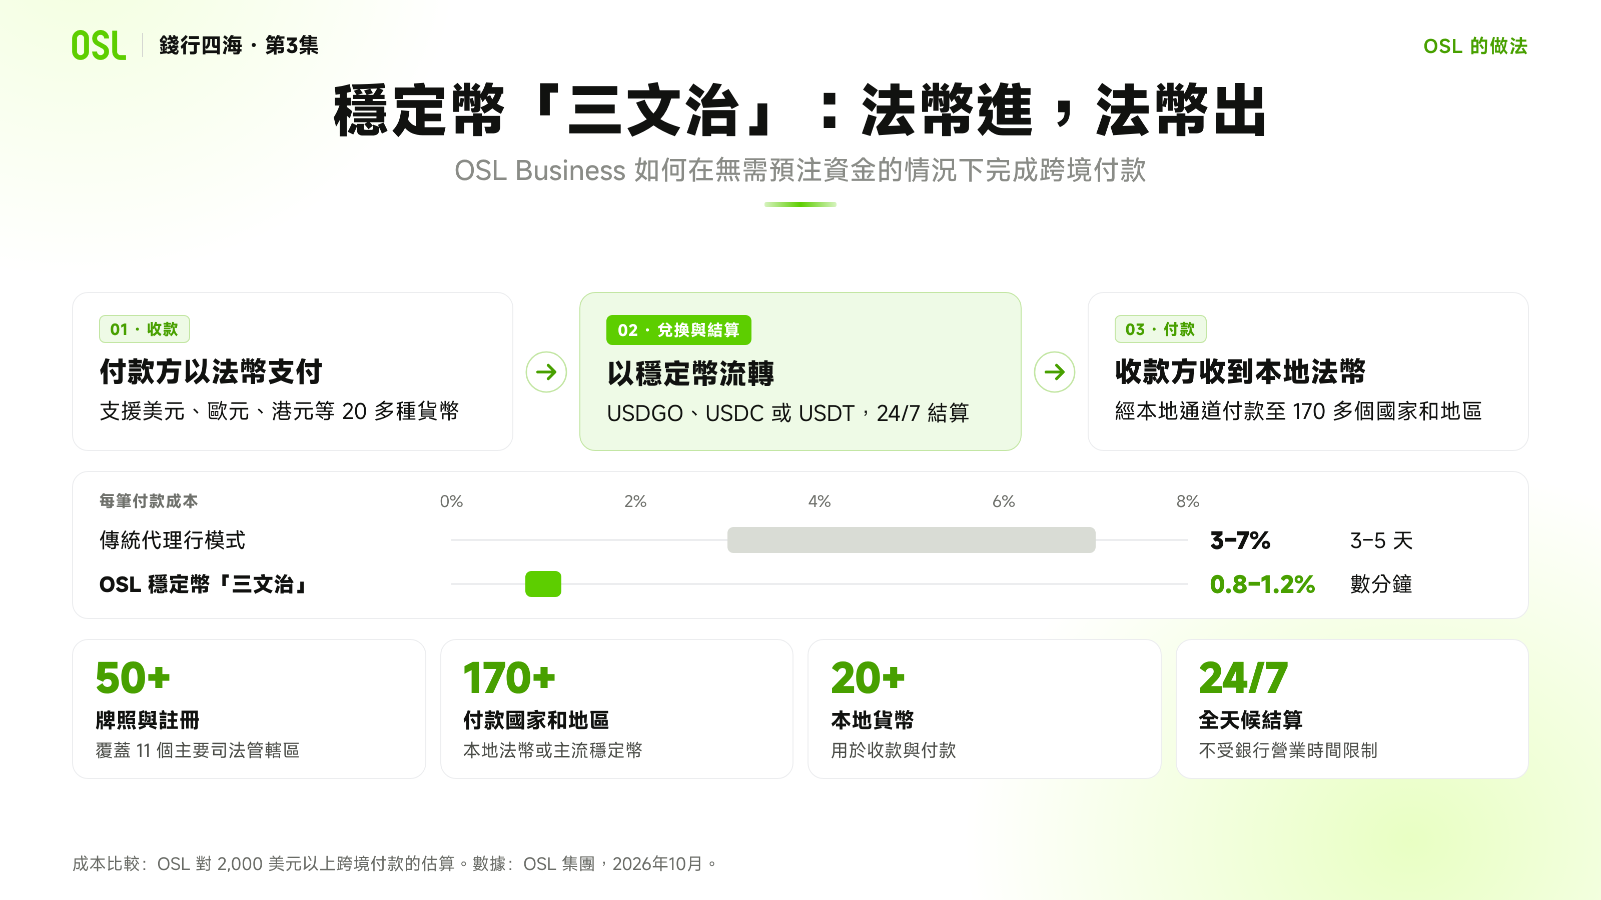
Task: Click the arrow icon between steps 02 and 03
Action: 1055,372
